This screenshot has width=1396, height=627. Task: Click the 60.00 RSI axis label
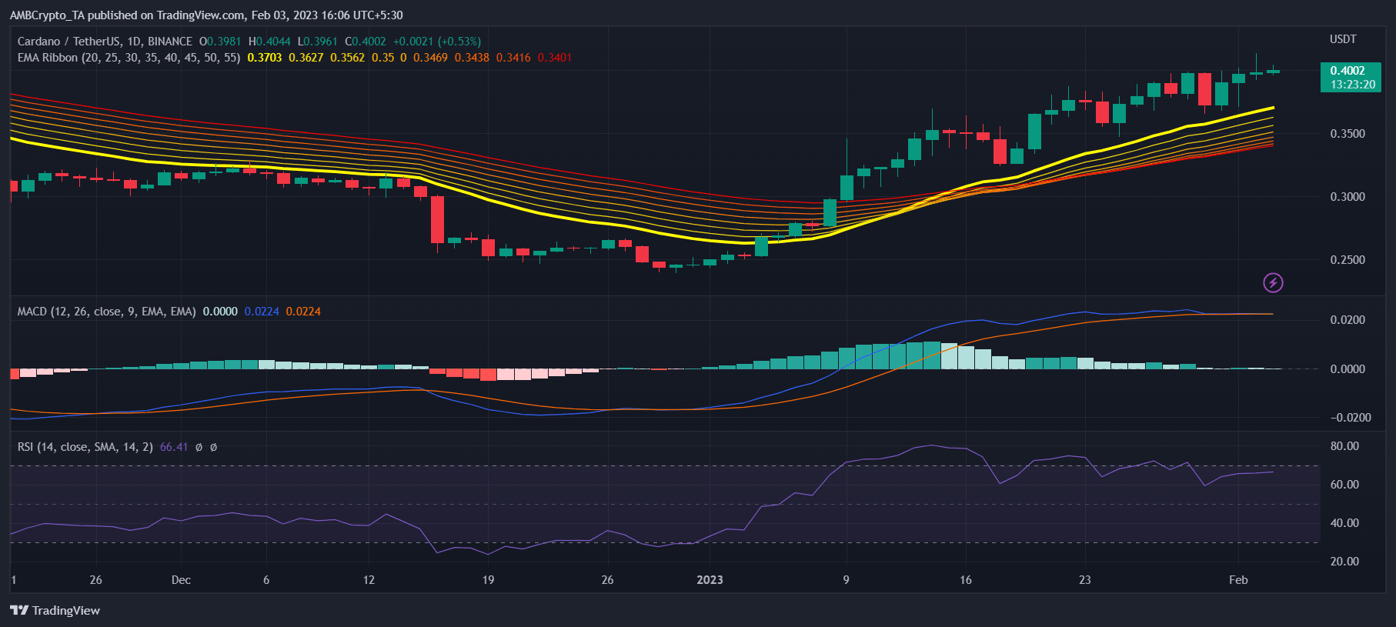click(1344, 485)
